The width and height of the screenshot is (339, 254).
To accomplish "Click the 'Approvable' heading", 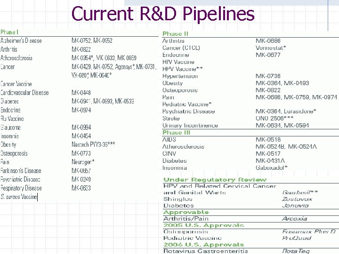I will (x=186, y=212).
